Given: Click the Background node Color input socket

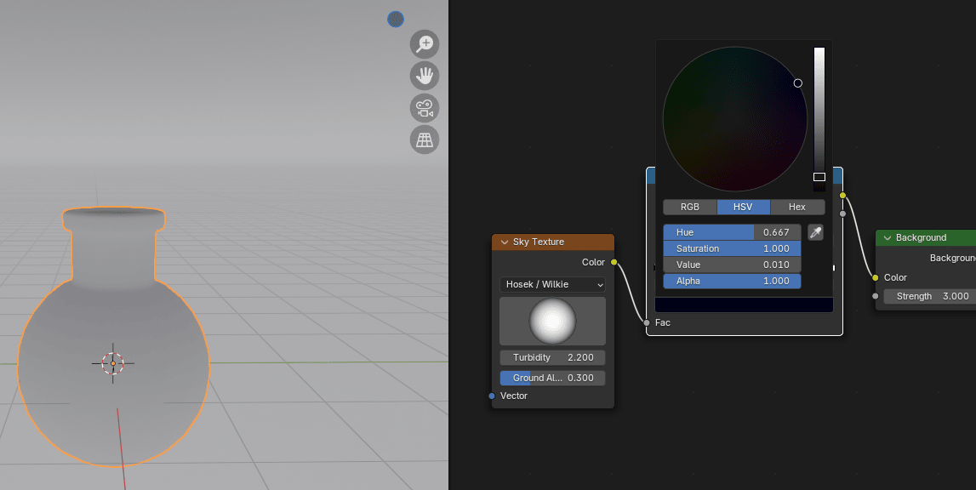Looking at the screenshot, I should (876, 277).
